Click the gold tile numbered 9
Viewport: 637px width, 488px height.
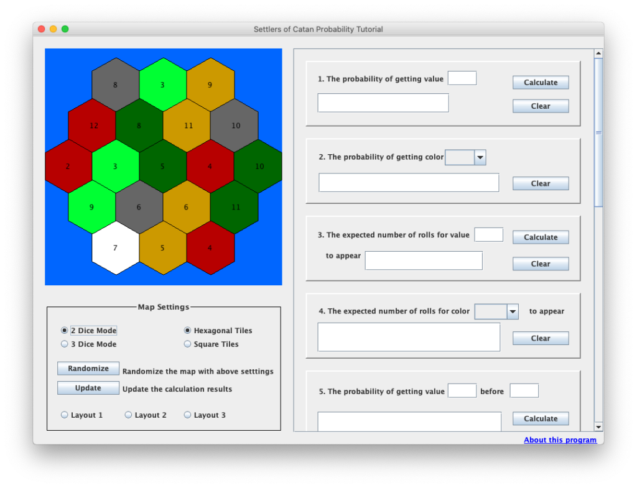tap(210, 85)
